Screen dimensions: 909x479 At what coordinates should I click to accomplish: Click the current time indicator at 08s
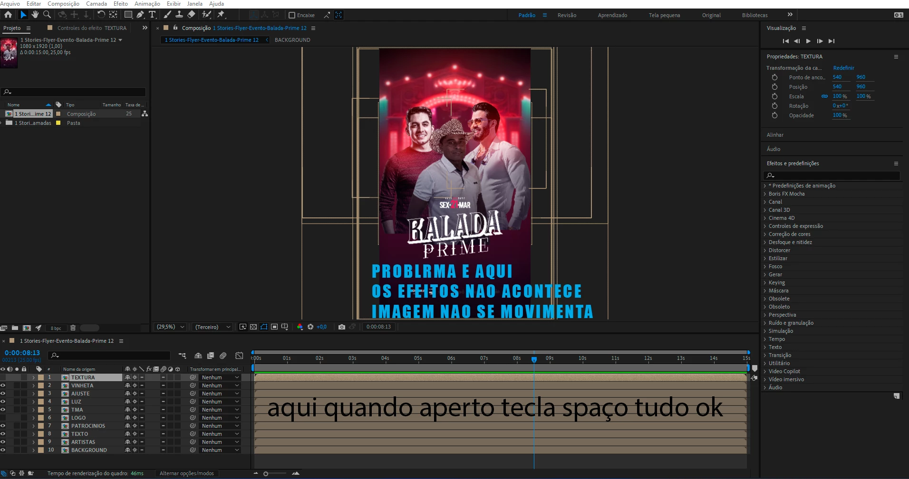pos(534,359)
